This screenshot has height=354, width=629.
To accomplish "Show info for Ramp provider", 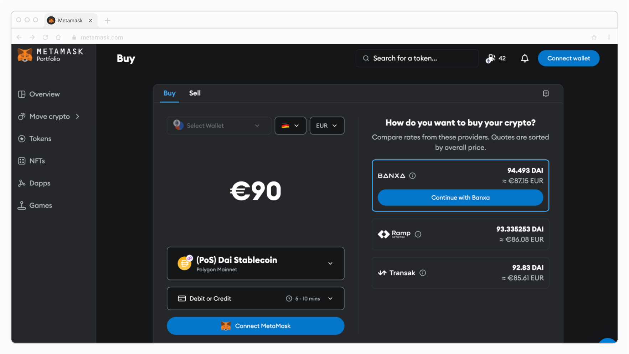I will pyautogui.click(x=418, y=234).
